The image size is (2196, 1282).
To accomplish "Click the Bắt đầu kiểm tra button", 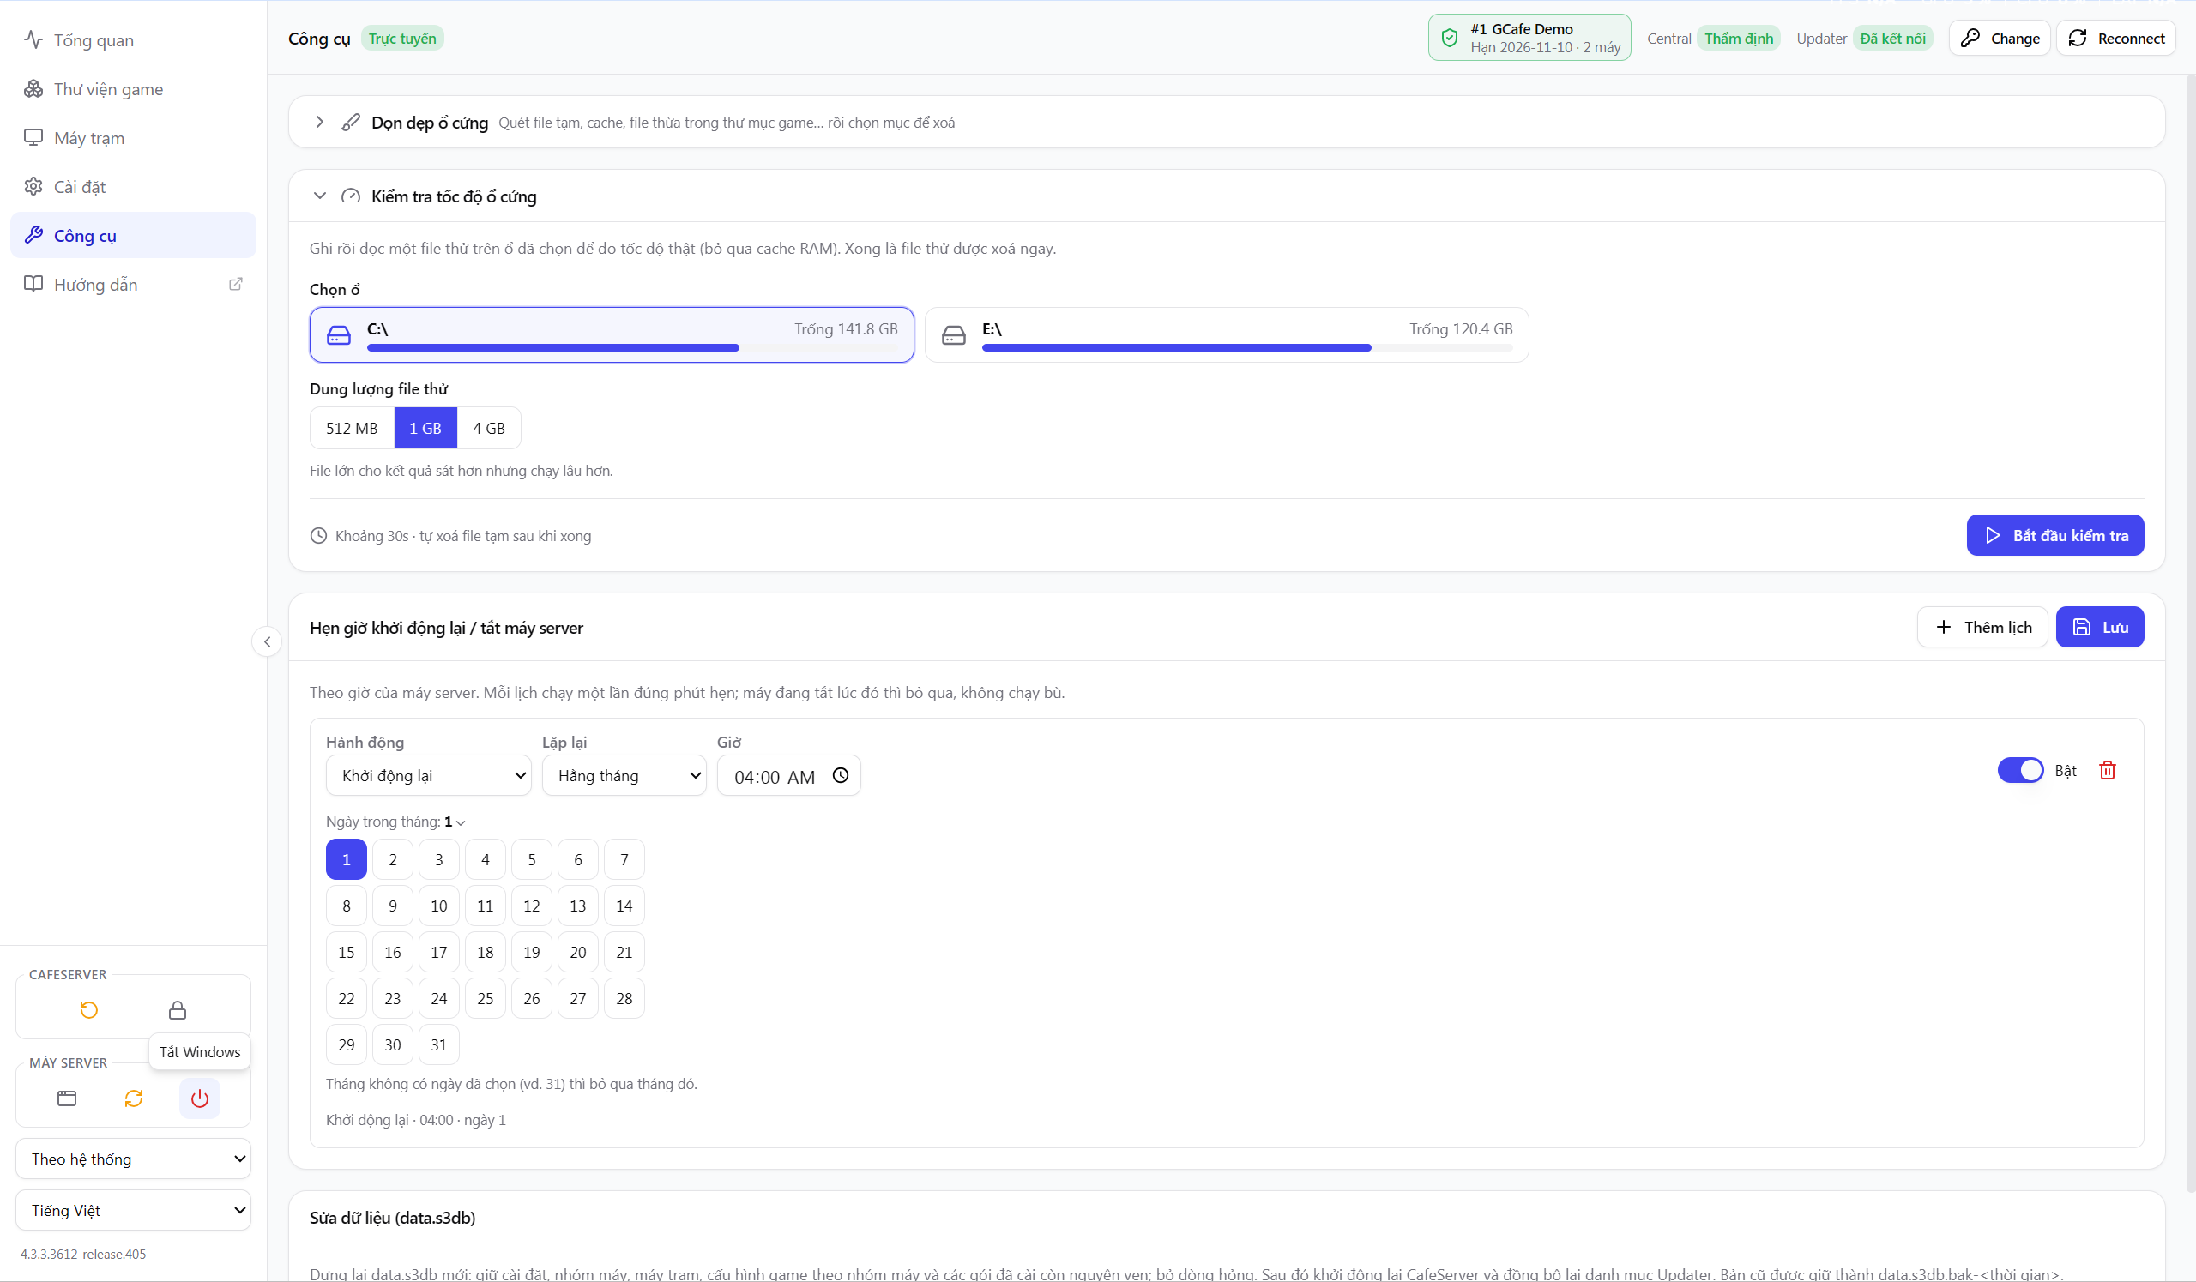I will click(x=2054, y=535).
